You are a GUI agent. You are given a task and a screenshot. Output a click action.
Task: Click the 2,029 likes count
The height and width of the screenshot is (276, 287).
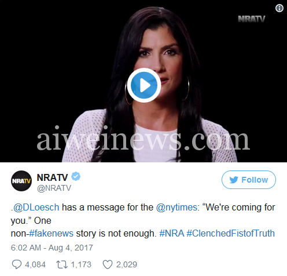click(127, 264)
